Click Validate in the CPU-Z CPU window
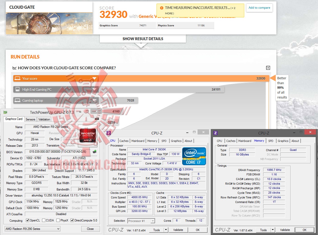Image resolution: width=318 pixels, height=235 pixels. 178,230
